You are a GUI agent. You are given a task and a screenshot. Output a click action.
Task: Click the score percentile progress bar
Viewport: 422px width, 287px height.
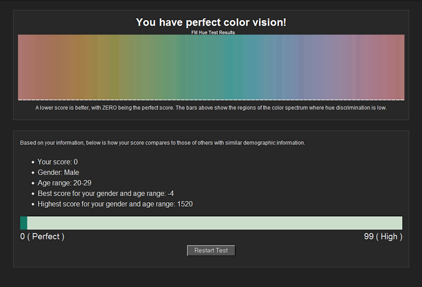coord(211,223)
